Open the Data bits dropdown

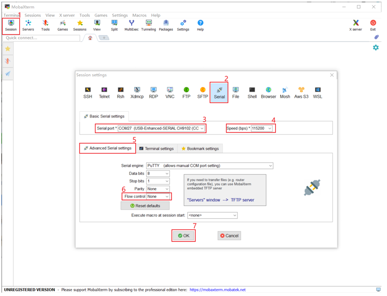pos(158,173)
